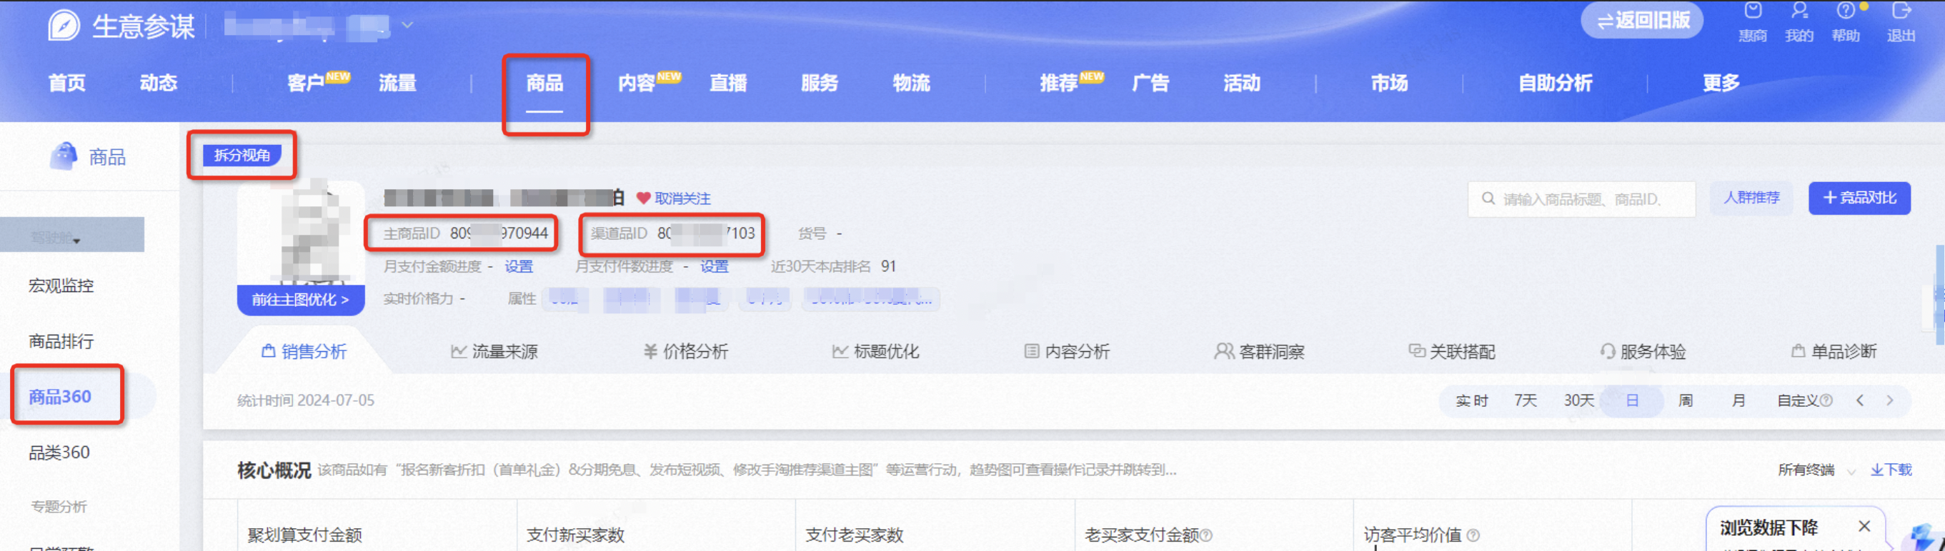Go to next date with right arrow
1945x551 pixels.
(x=1889, y=400)
